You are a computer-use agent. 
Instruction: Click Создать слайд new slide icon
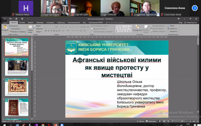point(30,28)
